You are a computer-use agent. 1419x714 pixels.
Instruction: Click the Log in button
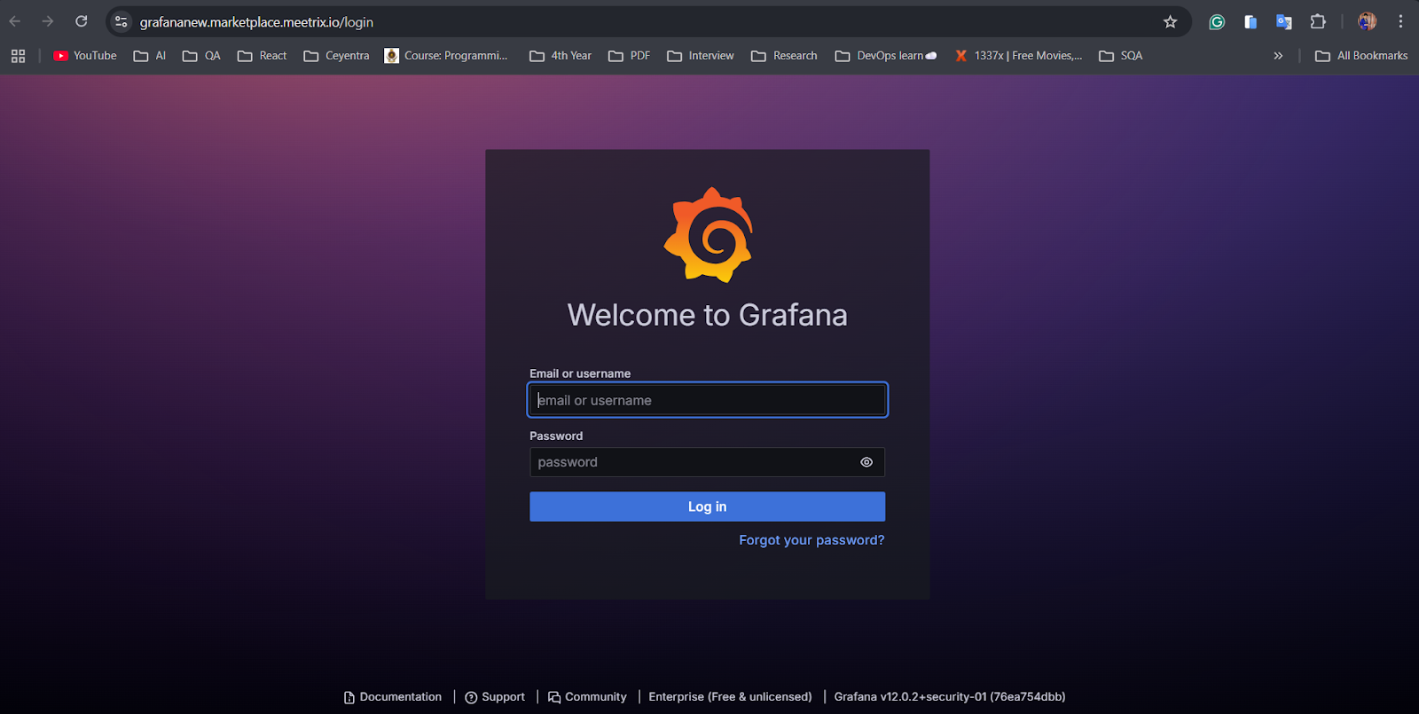(x=708, y=506)
